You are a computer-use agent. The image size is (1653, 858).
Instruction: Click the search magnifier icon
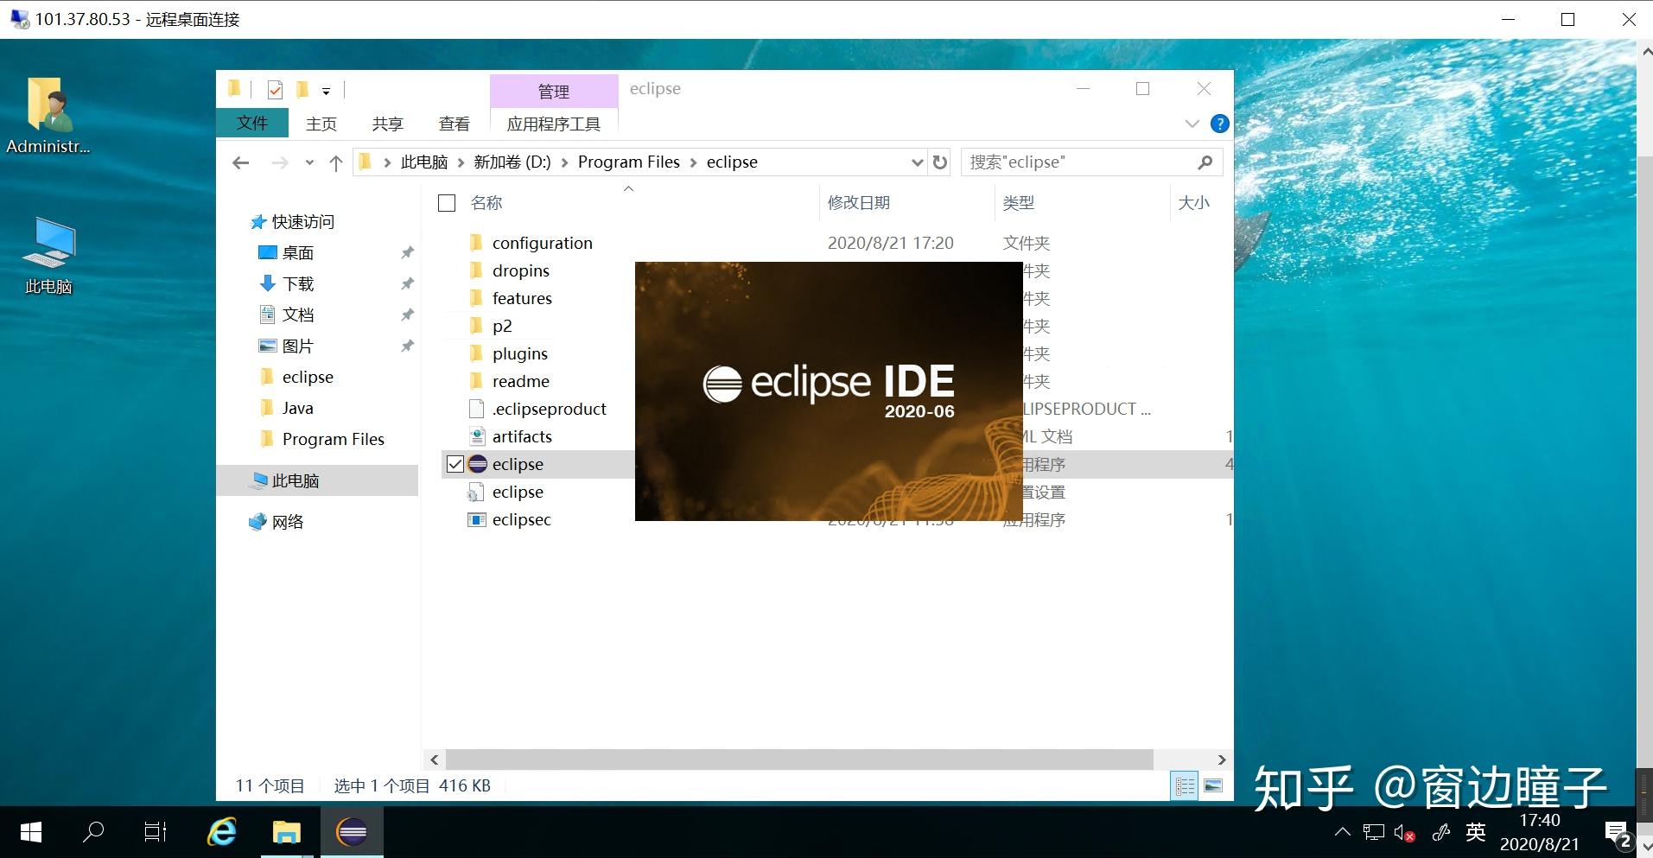(x=1205, y=162)
